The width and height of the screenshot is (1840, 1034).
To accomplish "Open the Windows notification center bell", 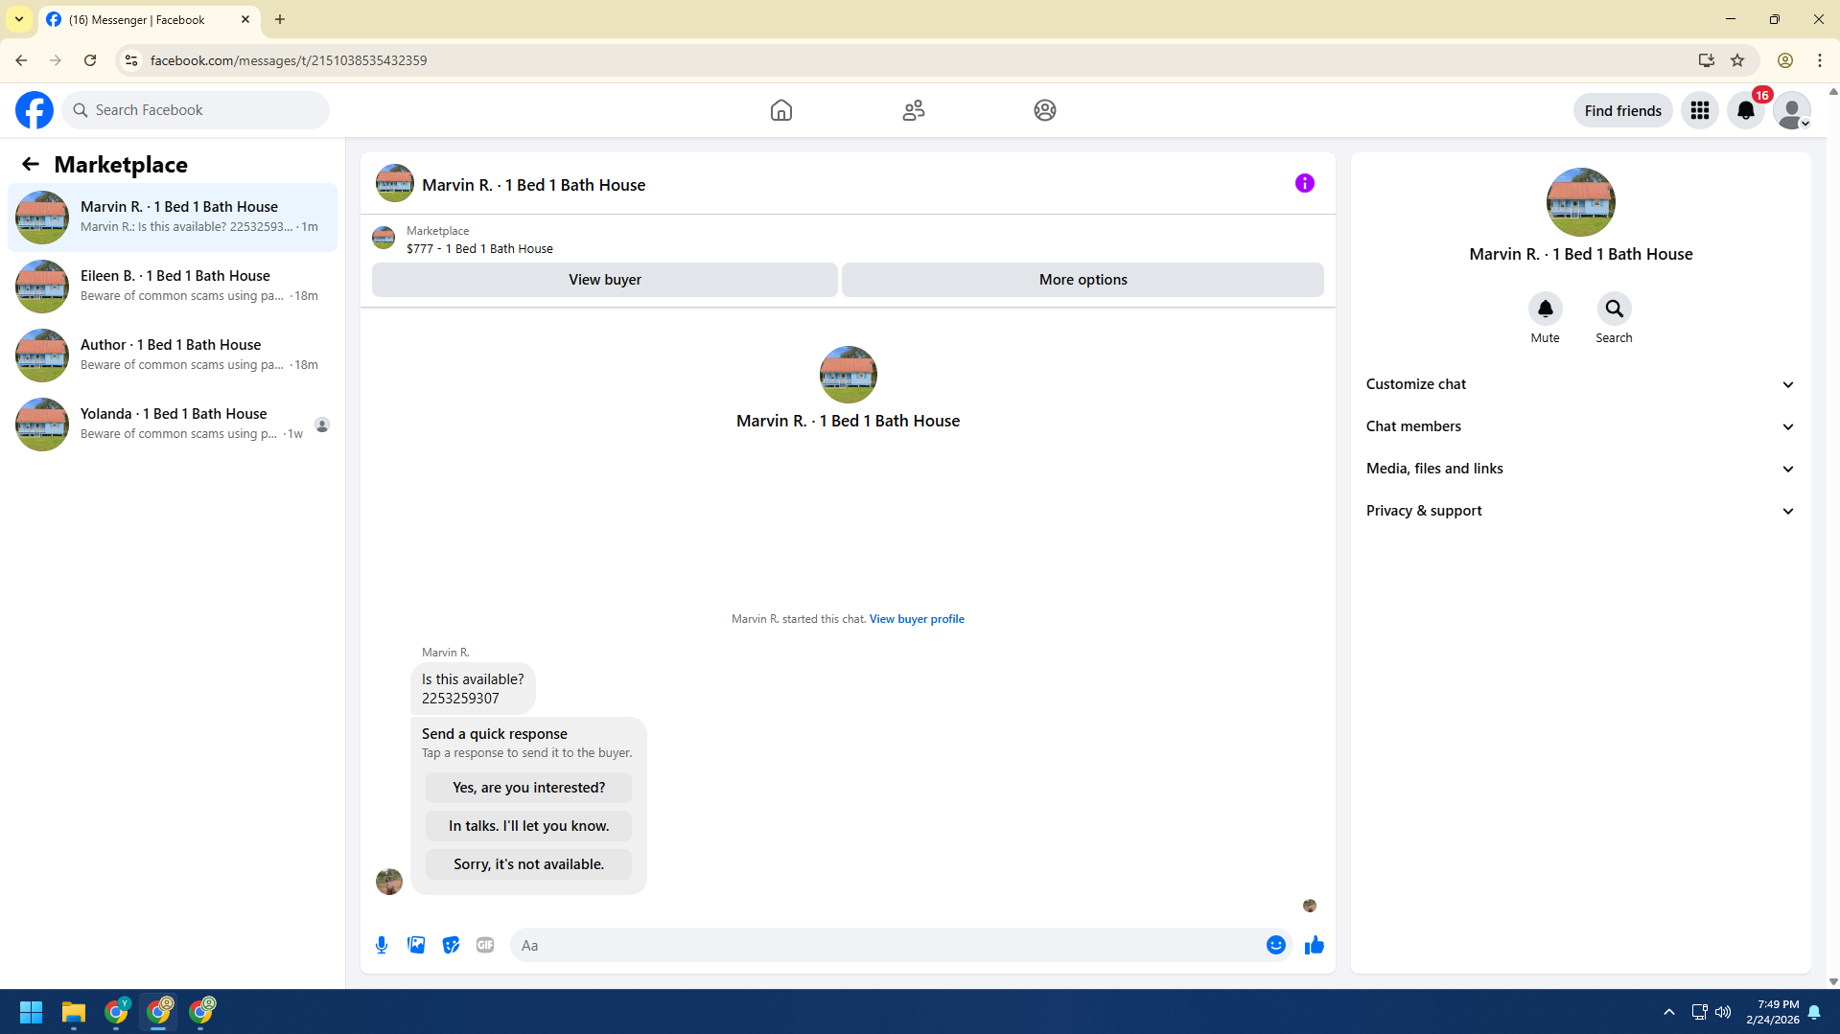I will click(1814, 1012).
